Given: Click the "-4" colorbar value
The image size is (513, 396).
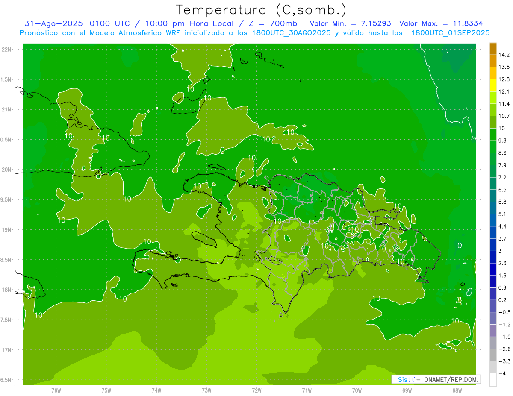Looking at the screenshot, I should coord(502,374).
